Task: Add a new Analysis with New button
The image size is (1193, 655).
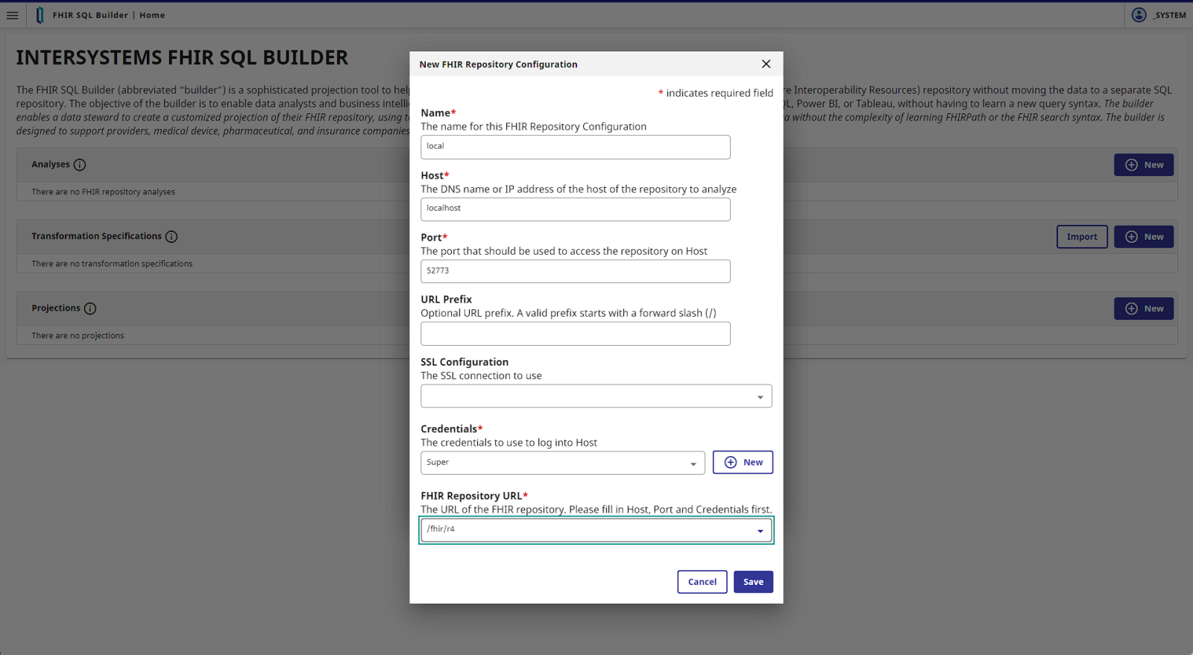Action: pos(1144,165)
